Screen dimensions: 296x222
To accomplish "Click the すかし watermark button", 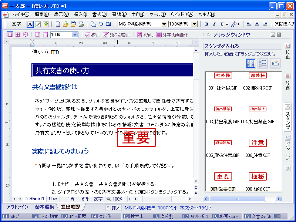I will point(145,35).
